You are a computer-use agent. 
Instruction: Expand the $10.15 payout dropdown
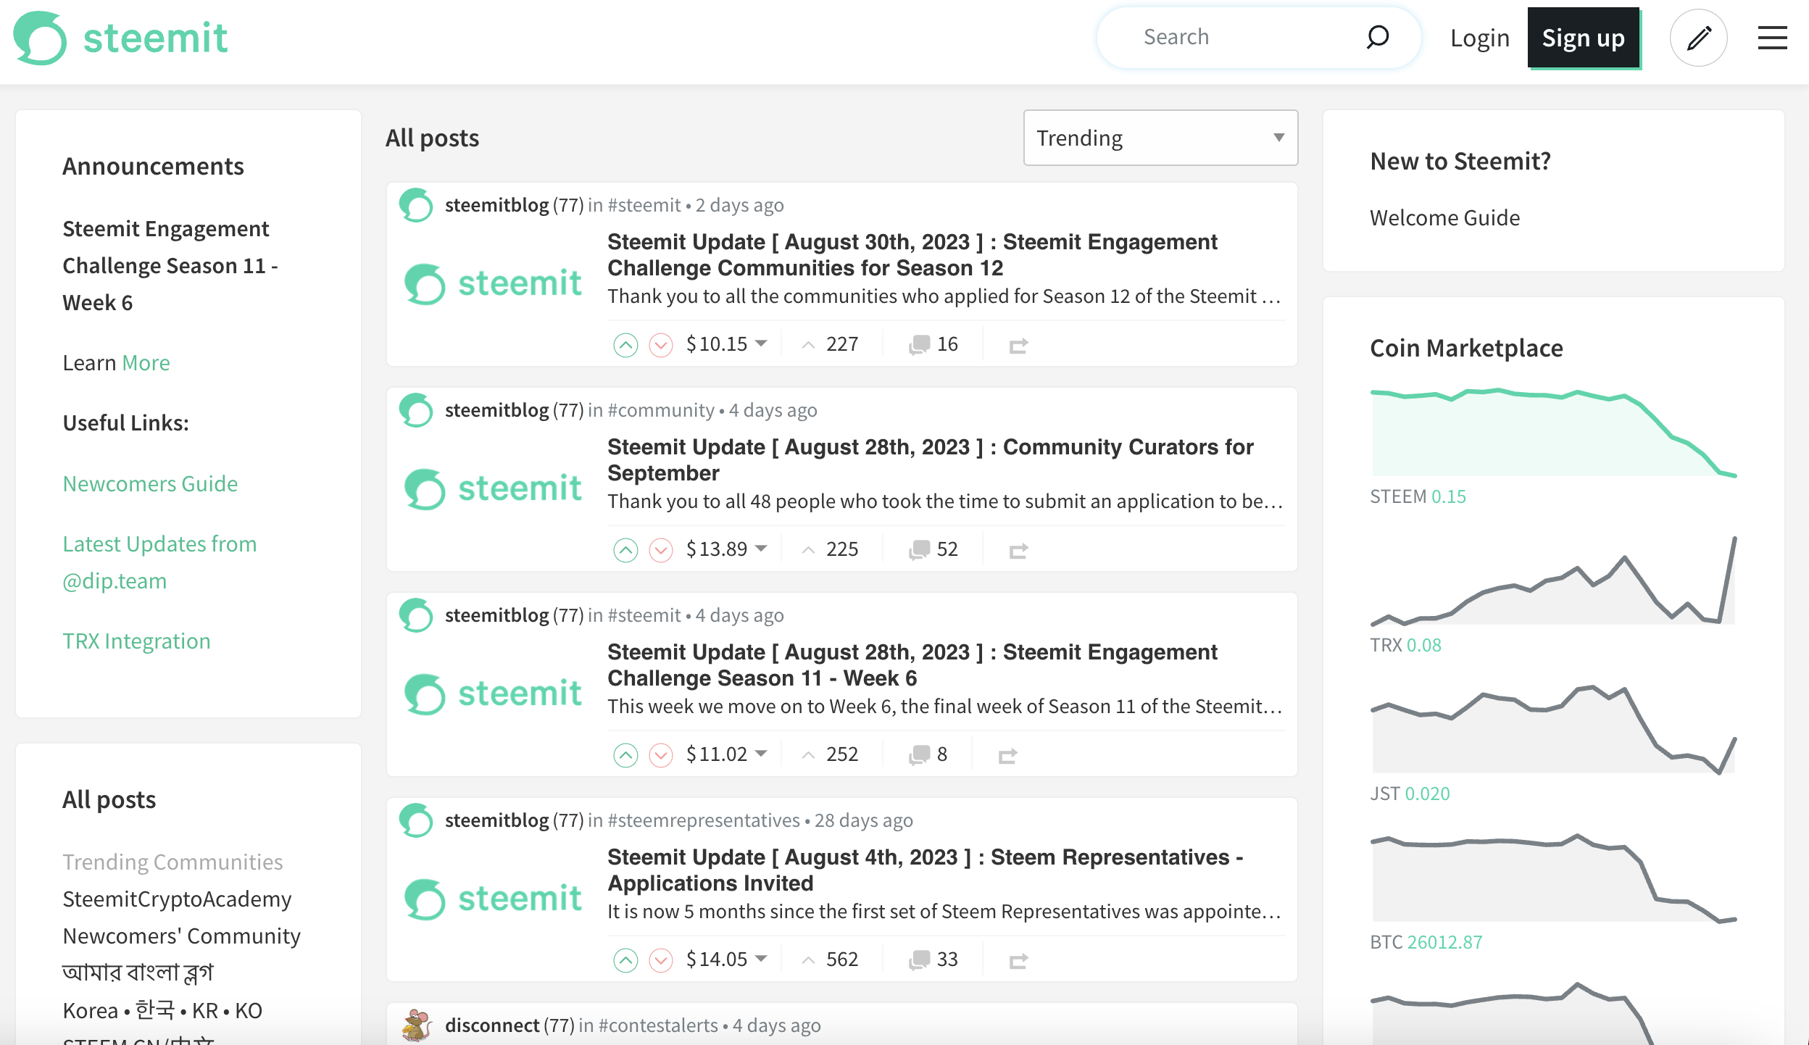click(761, 343)
